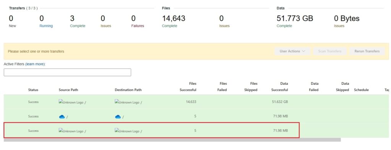Filter by Complete transfers count of 3
The width and height of the screenshot is (391, 150).
point(78,21)
